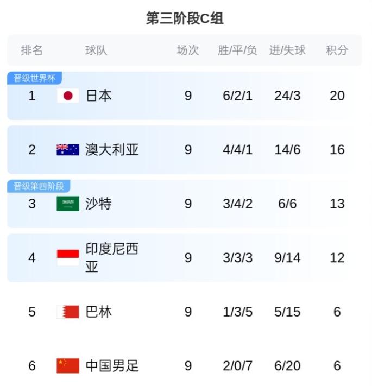372x386 pixels.
Task: Click the China flag icon
Action: 68,366
